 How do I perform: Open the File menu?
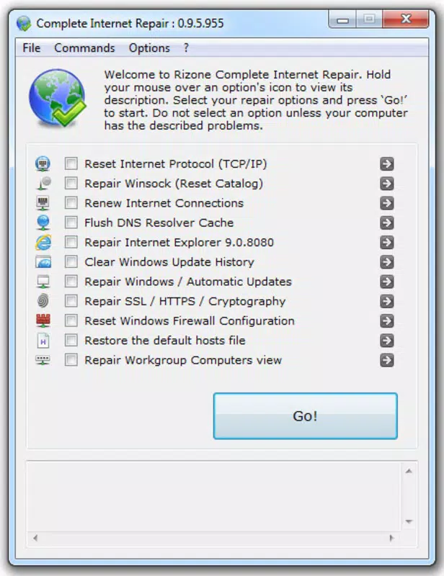point(32,48)
